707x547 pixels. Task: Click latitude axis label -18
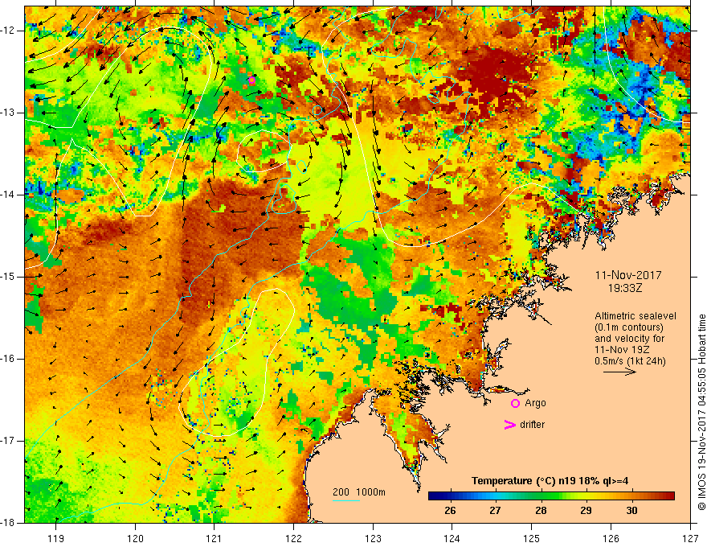coord(9,523)
